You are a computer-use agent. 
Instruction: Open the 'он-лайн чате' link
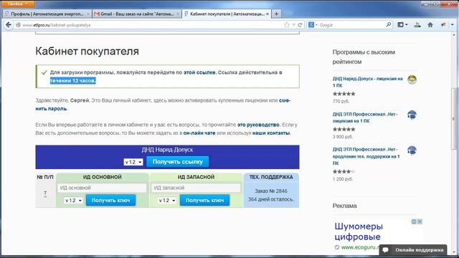tap(199, 133)
